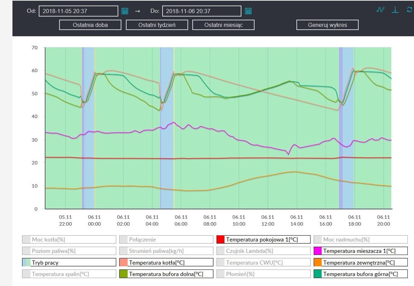Click the red Temperatura pokojowa color swatch
The width and height of the screenshot is (414, 286).
click(221, 239)
